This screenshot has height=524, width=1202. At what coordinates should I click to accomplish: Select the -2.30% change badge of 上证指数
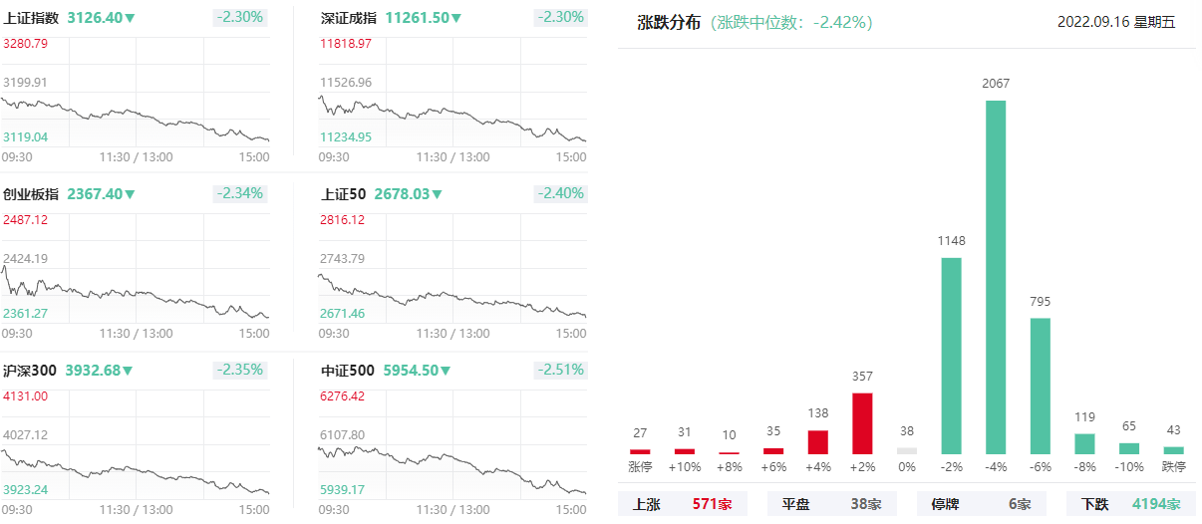click(x=240, y=17)
